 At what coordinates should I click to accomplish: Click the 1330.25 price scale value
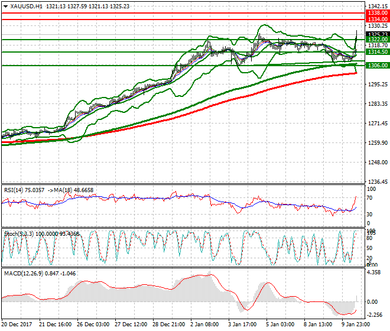tap(378, 26)
